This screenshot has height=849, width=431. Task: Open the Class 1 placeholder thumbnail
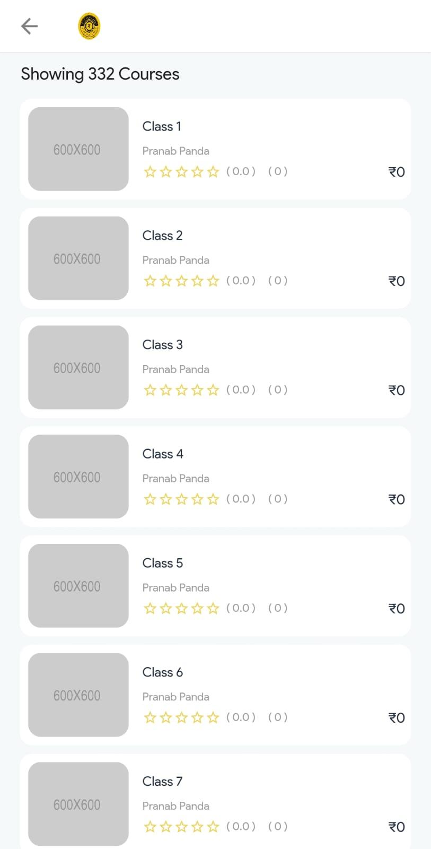[78, 149]
